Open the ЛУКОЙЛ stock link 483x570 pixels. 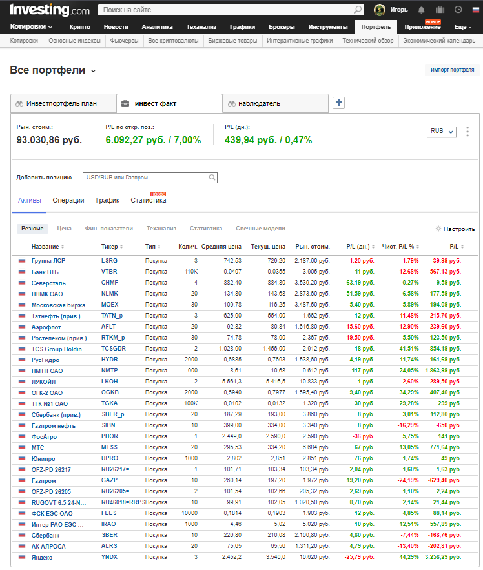click(x=43, y=382)
